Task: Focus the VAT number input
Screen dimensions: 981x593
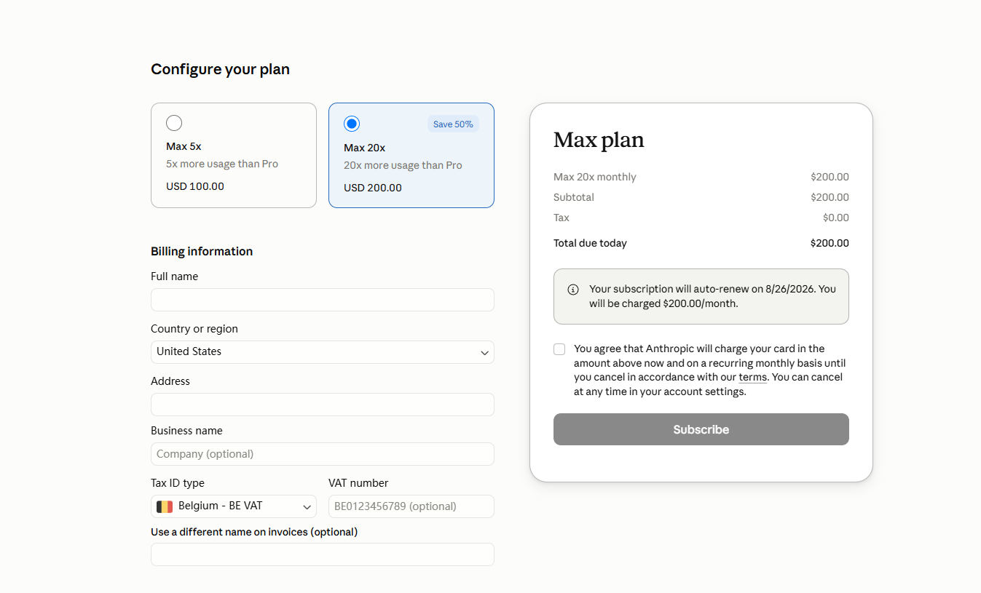Action: [x=411, y=506]
